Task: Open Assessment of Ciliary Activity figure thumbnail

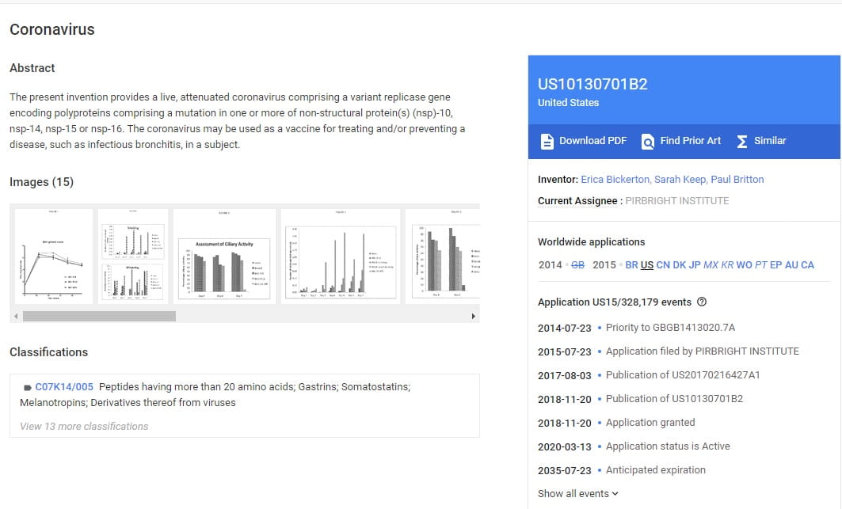Action: pyautogui.click(x=224, y=256)
